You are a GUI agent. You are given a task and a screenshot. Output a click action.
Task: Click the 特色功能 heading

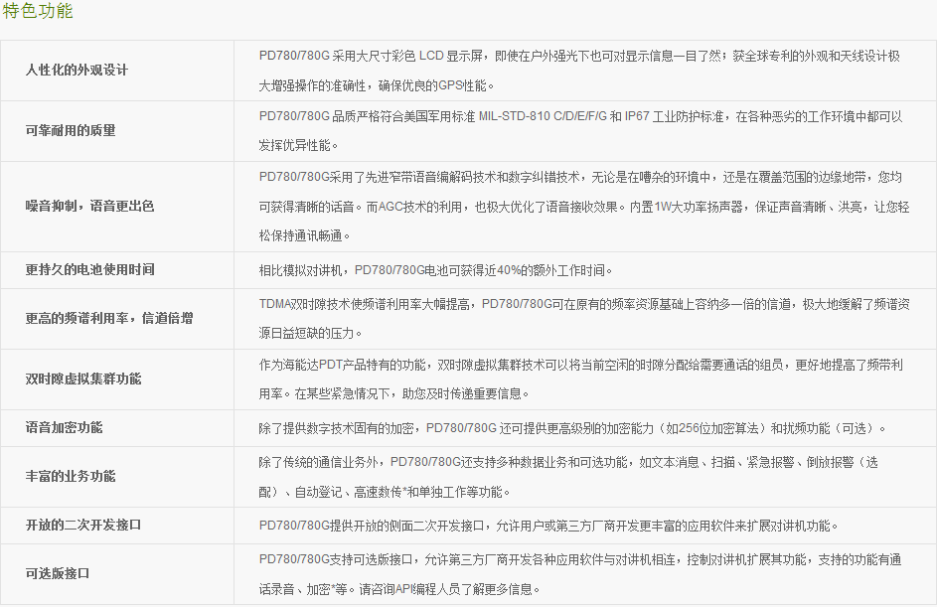pos(38,11)
